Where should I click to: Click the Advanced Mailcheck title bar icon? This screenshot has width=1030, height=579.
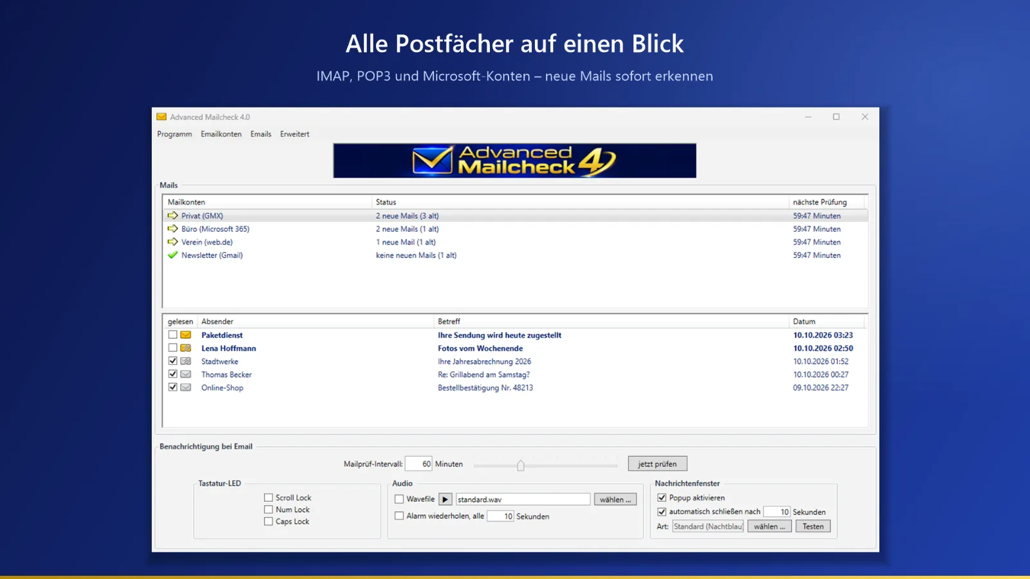click(162, 117)
